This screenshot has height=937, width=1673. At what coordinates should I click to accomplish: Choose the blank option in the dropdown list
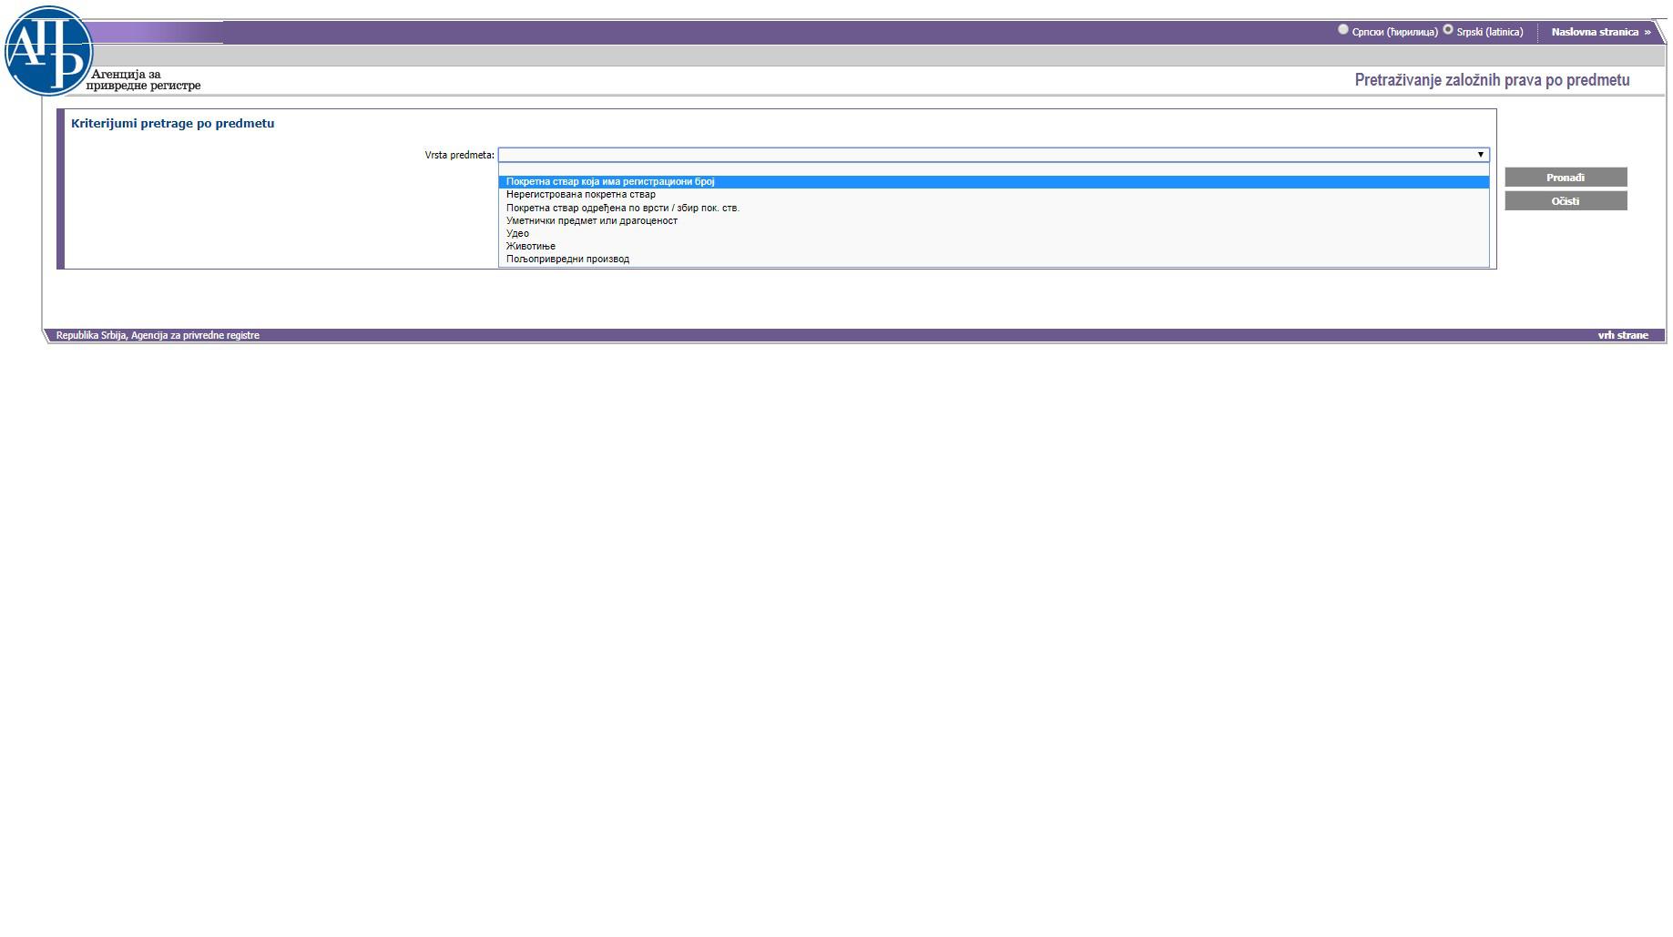[x=994, y=169]
